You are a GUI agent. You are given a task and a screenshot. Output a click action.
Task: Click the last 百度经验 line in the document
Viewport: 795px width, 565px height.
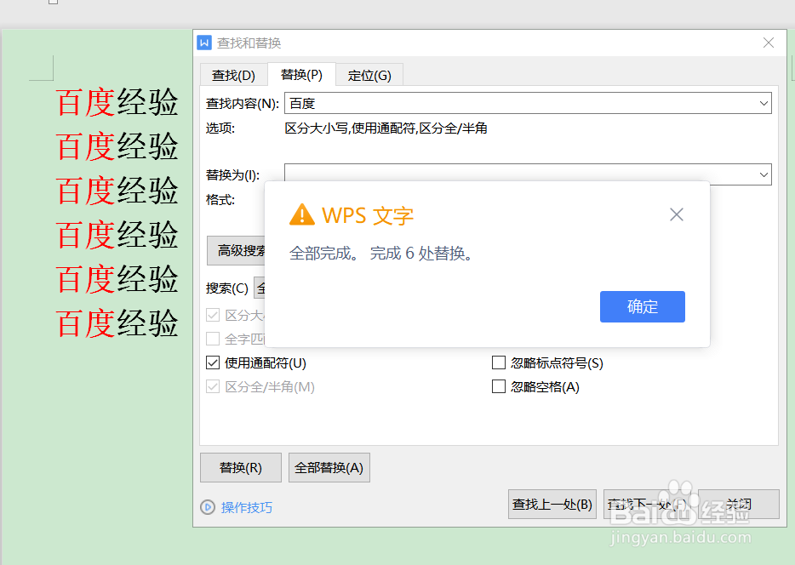117,323
